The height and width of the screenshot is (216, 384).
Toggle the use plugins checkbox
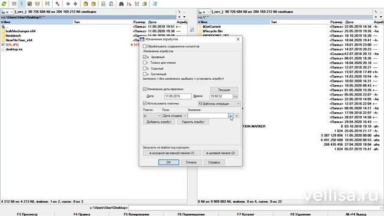coord(145,103)
